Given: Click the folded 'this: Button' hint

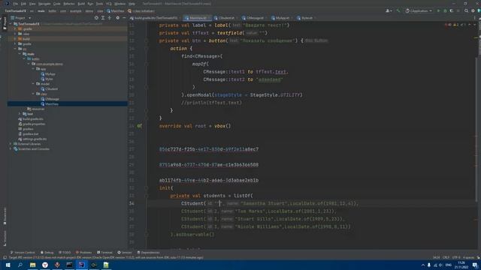Looking at the screenshot, I should [x=316, y=40].
